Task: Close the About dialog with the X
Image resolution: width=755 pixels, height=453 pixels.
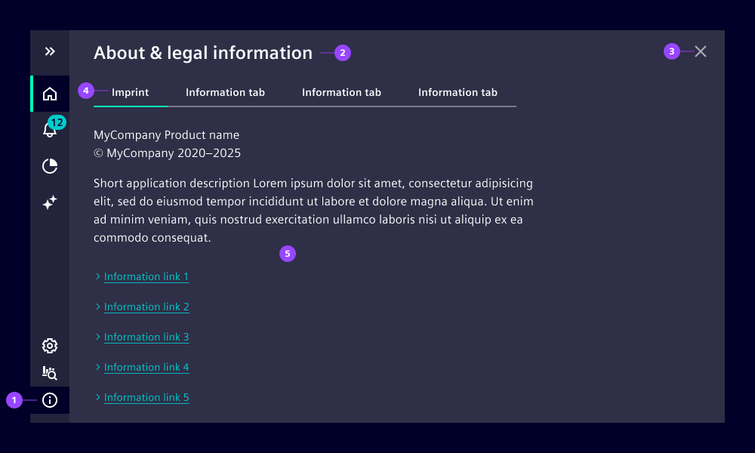Action: [x=701, y=51]
